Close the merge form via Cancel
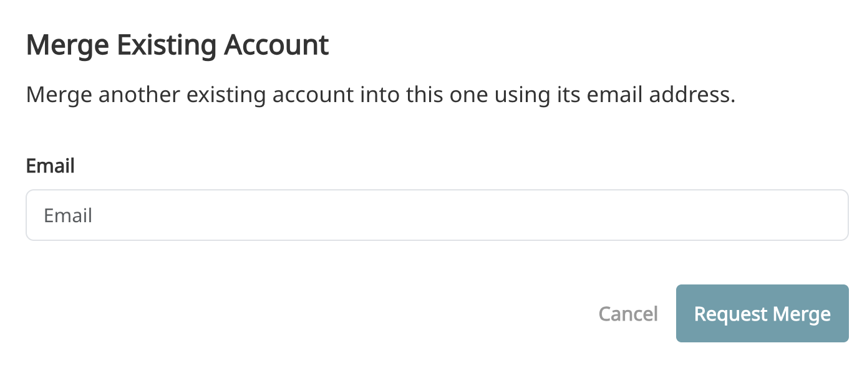This screenshot has width=867, height=366. pyautogui.click(x=627, y=314)
